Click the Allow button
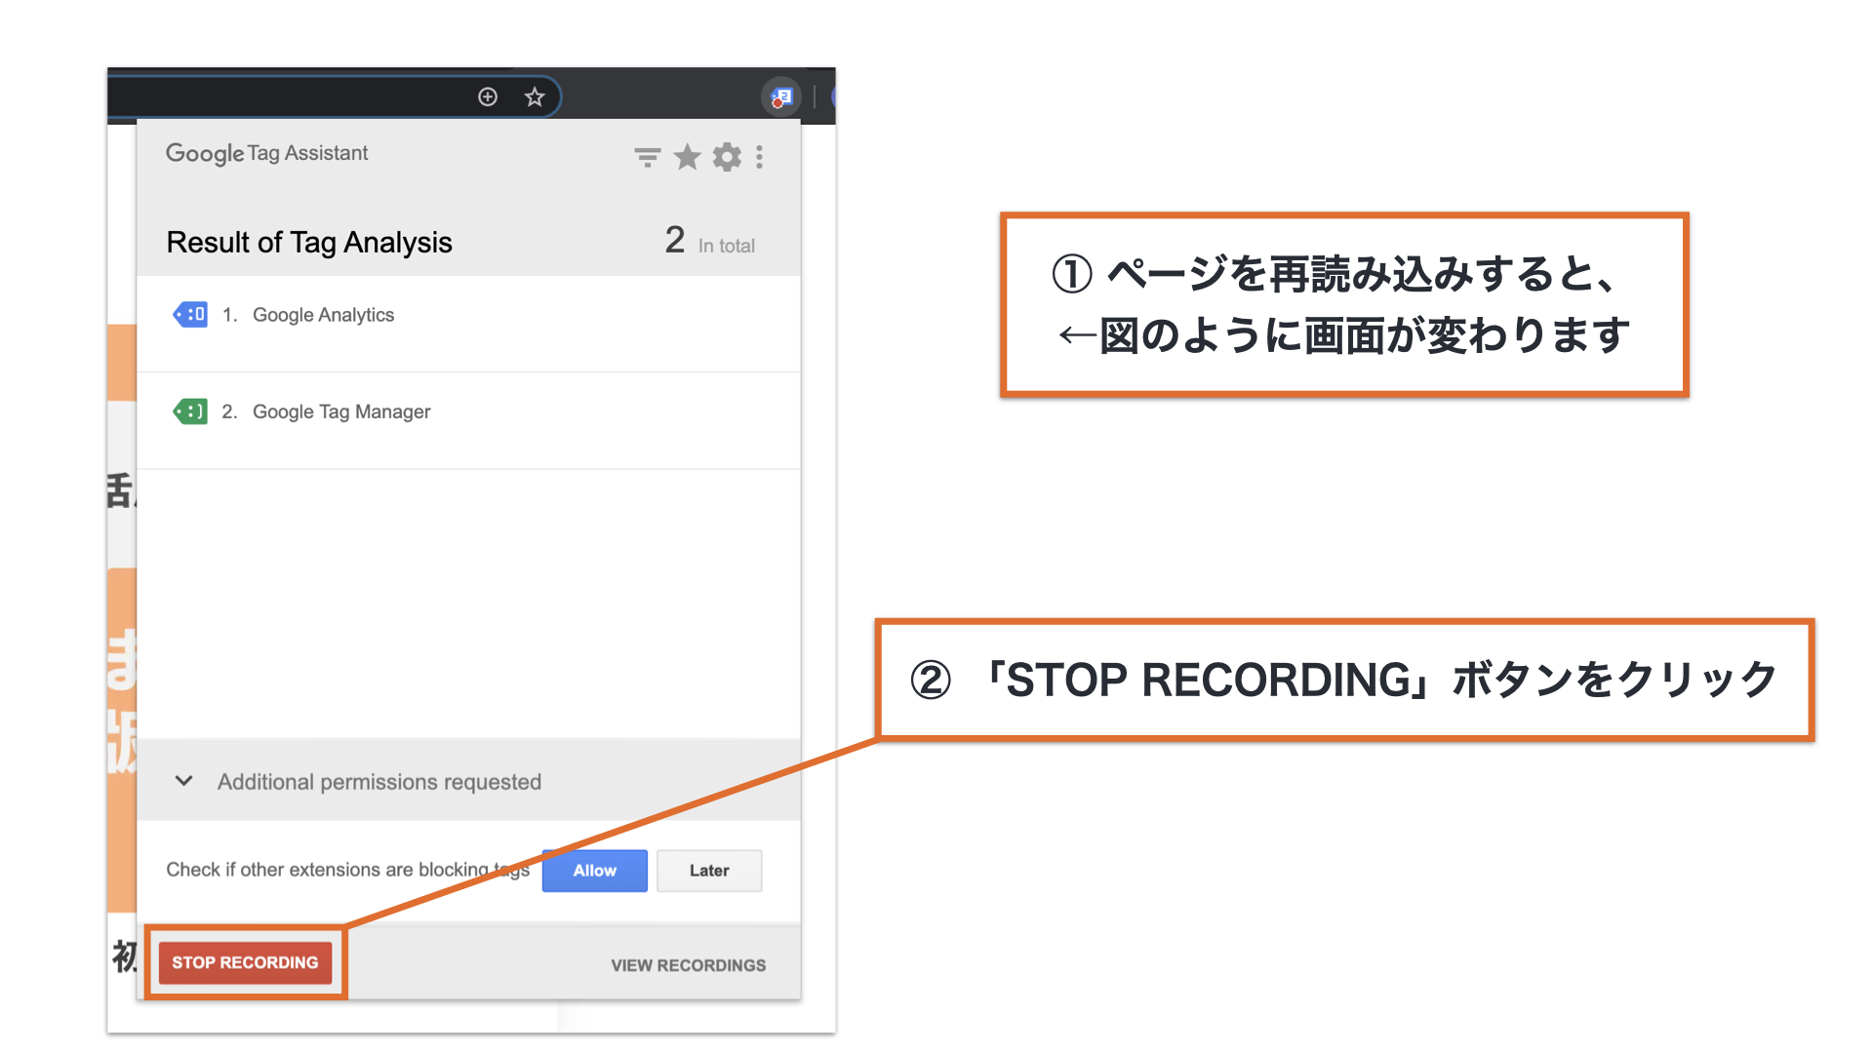 tap(595, 871)
